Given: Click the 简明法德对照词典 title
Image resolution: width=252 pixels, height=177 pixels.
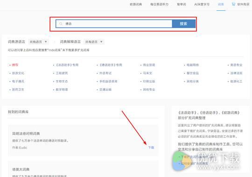Looking at the screenshot, I should tap(26, 134).
